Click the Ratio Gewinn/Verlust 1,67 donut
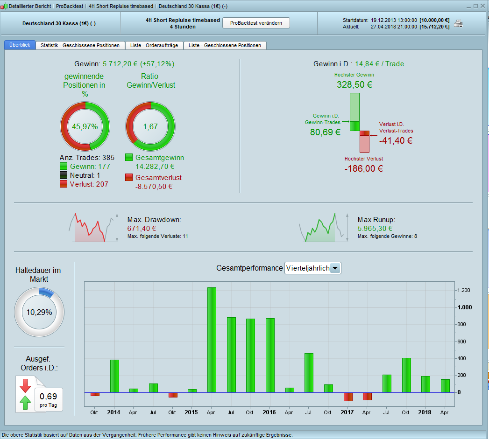Screen dimensions: 489x439 click(x=150, y=126)
